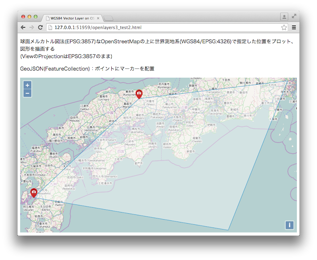Reload the openlayers3_test2.html page
This screenshot has width=317, height=260.
pyautogui.click(x=41, y=27)
